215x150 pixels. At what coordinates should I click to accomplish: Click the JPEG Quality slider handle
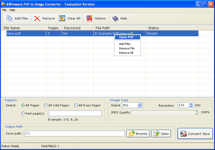pos(197,112)
